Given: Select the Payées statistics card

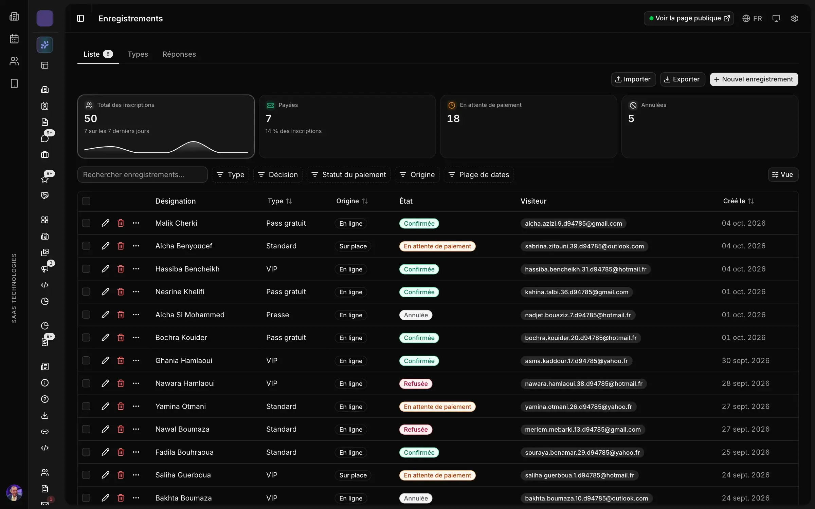Looking at the screenshot, I should pos(347,126).
